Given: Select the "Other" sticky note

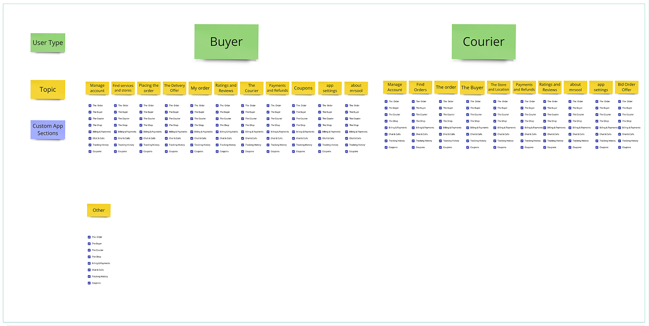Looking at the screenshot, I should coord(98,210).
